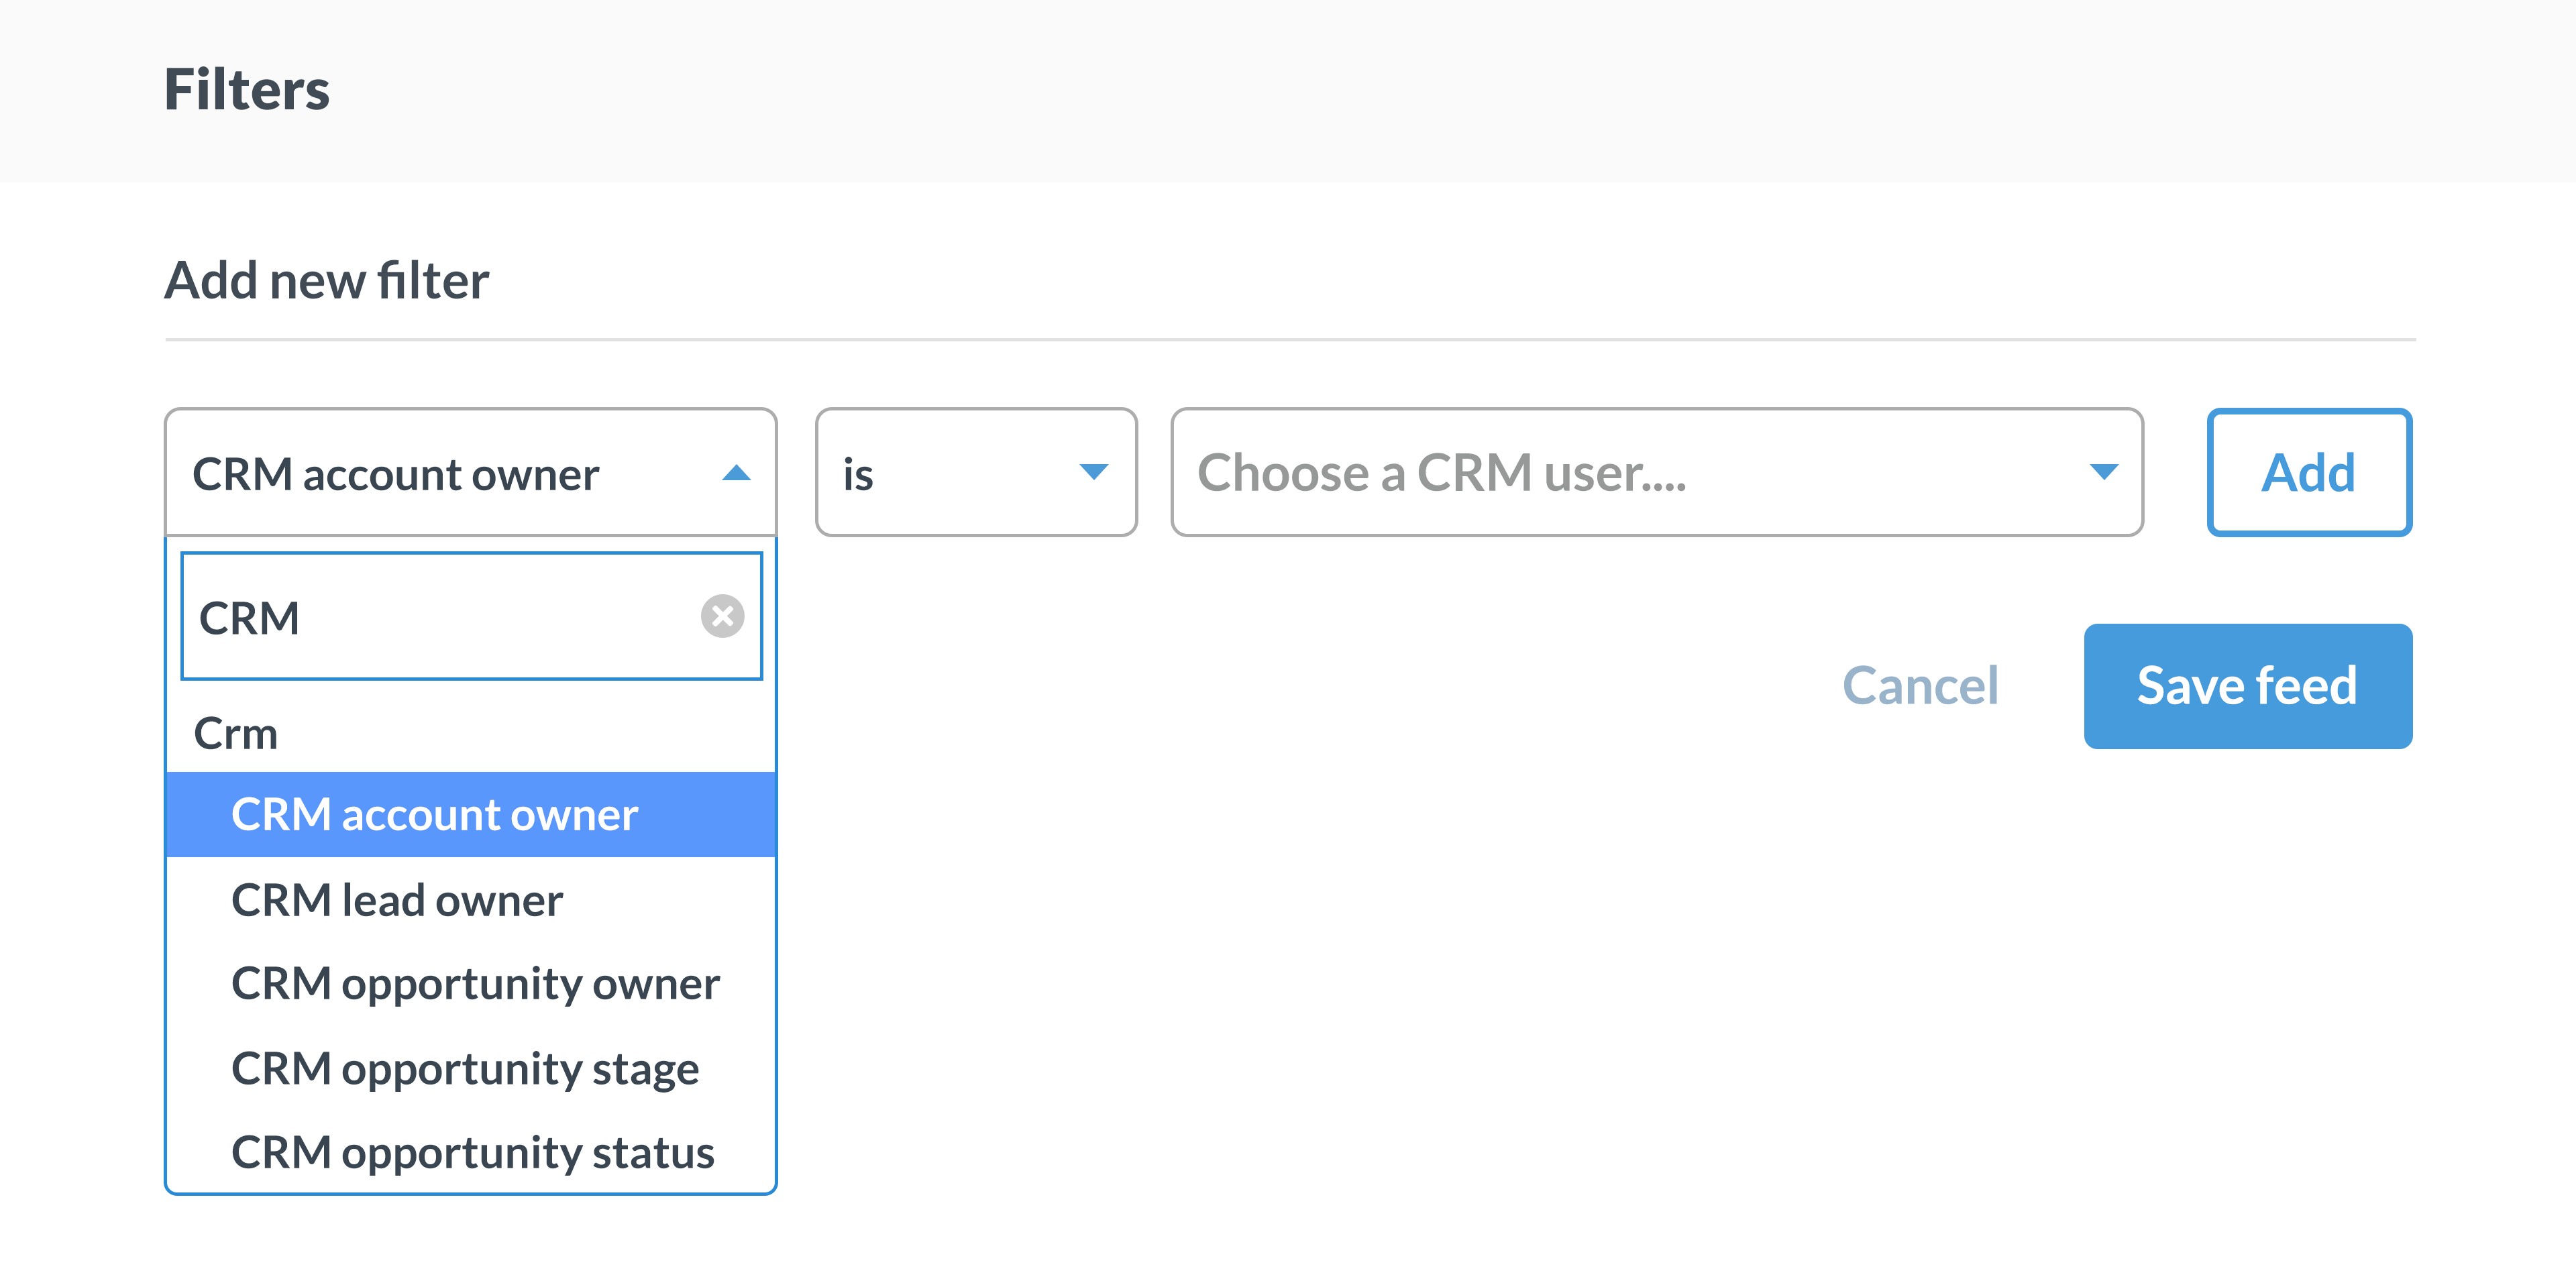Select CRM opportunity status option
2576x1285 pixels.
[471, 1153]
